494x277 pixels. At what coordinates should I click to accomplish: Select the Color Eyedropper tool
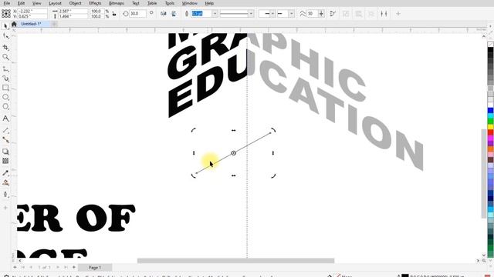point(5,172)
